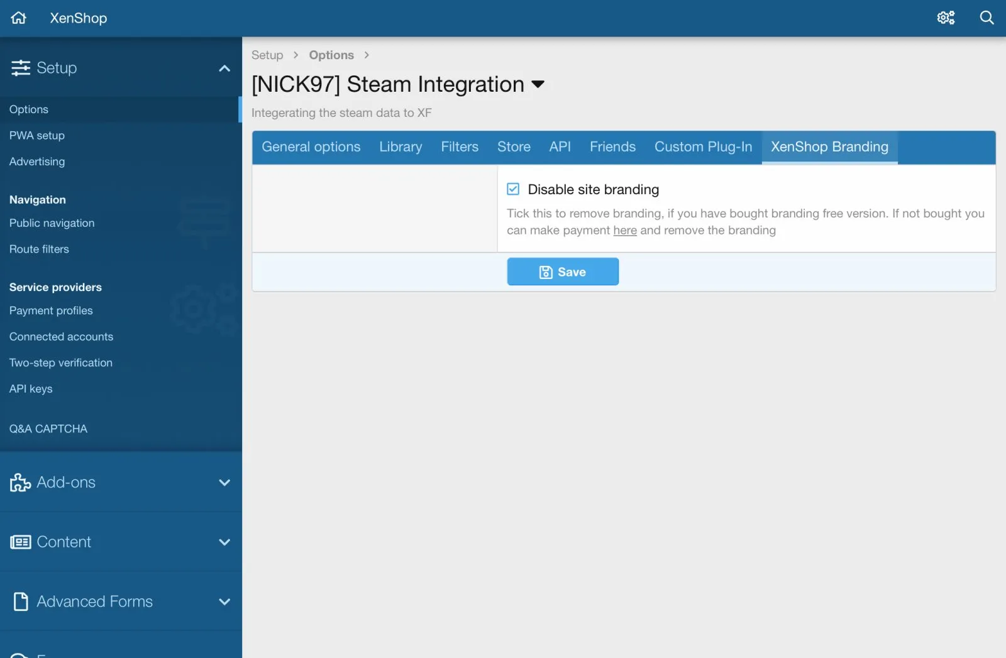Click the Content newspaper icon
Screen dimensions: 1006x658
[x=20, y=542]
